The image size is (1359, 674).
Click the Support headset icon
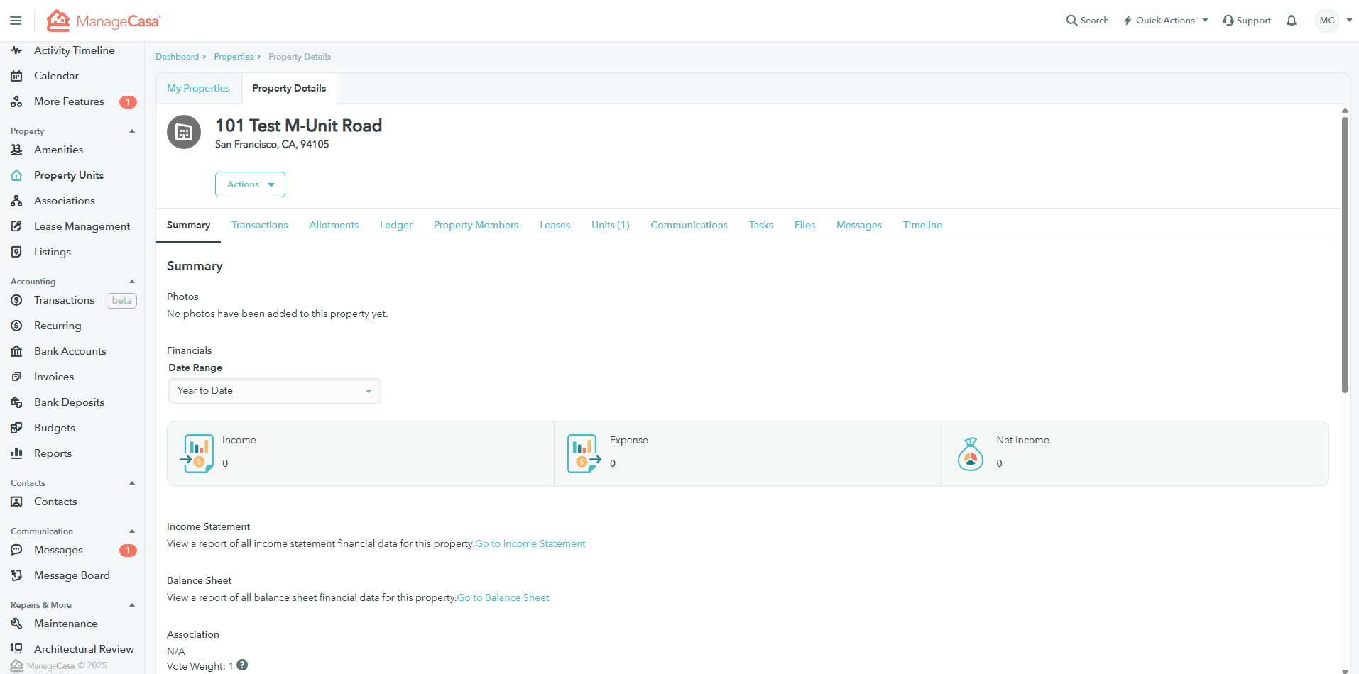tap(1228, 21)
